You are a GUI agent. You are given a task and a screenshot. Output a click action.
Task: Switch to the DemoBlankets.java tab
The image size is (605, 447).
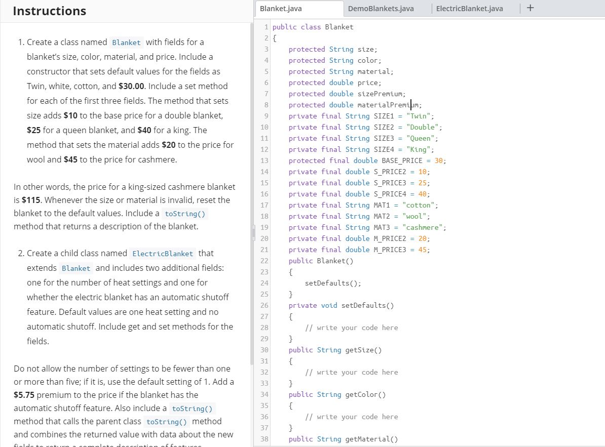coord(381,9)
